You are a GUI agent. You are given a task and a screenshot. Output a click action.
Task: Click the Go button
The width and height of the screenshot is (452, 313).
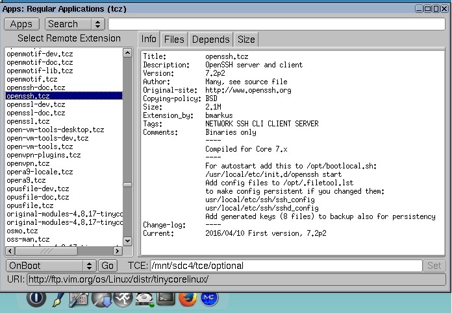(x=108, y=266)
